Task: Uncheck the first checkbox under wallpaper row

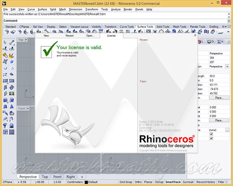Action: (211, 134)
